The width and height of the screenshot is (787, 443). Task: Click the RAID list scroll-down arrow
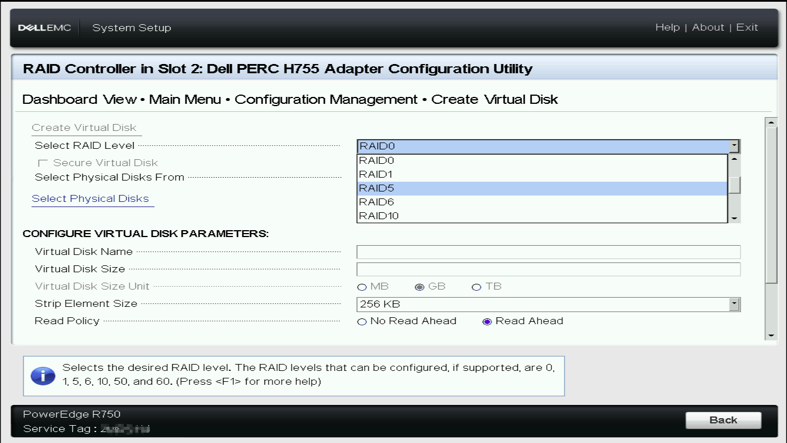734,218
